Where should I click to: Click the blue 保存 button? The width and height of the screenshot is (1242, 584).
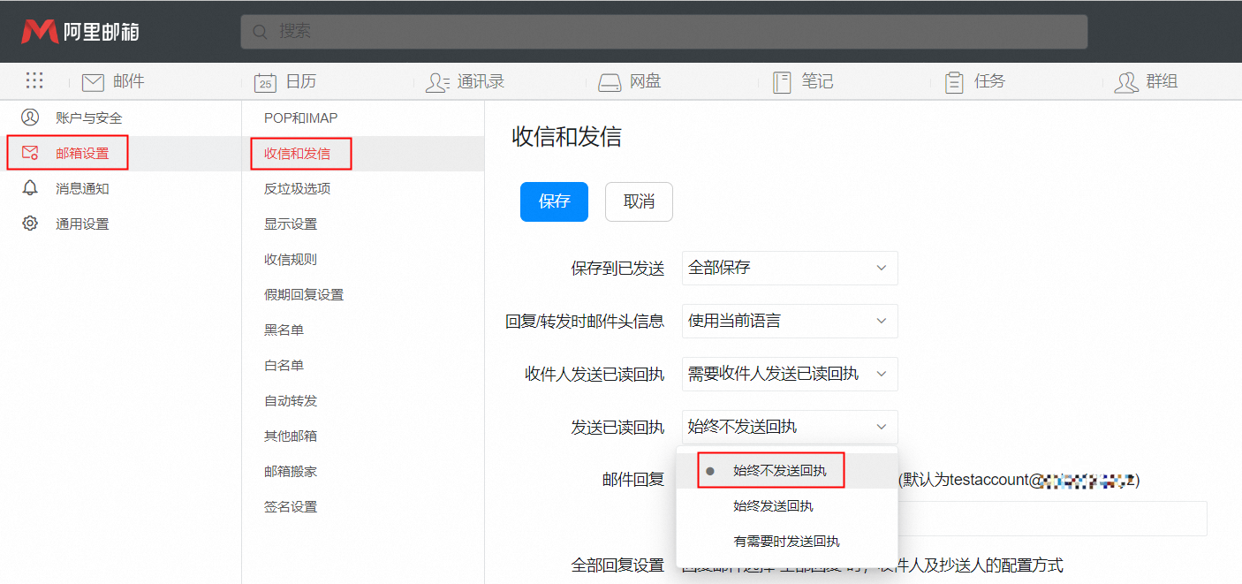(x=554, y=201)
